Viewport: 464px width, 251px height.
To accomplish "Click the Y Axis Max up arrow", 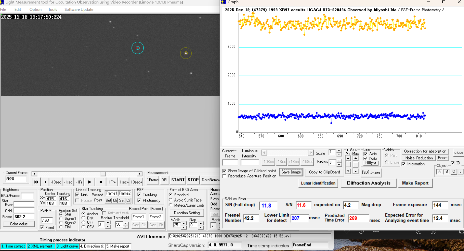I will (355, 158).
